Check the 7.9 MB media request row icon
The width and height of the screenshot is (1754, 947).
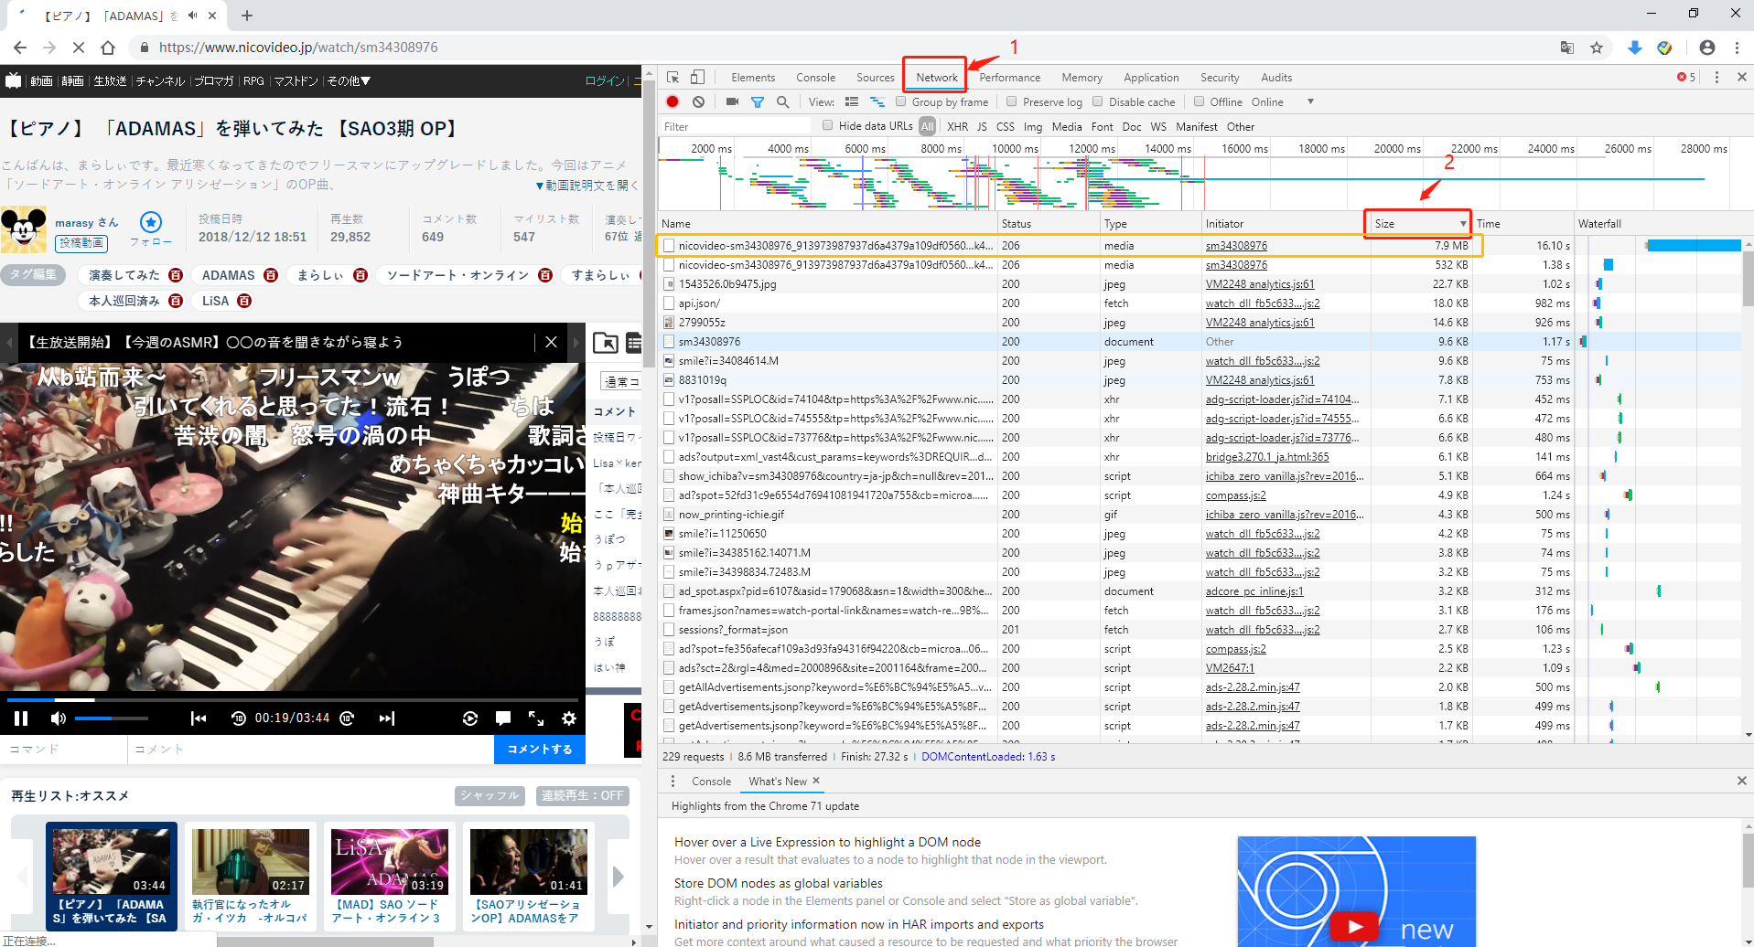tap(669, 246)
